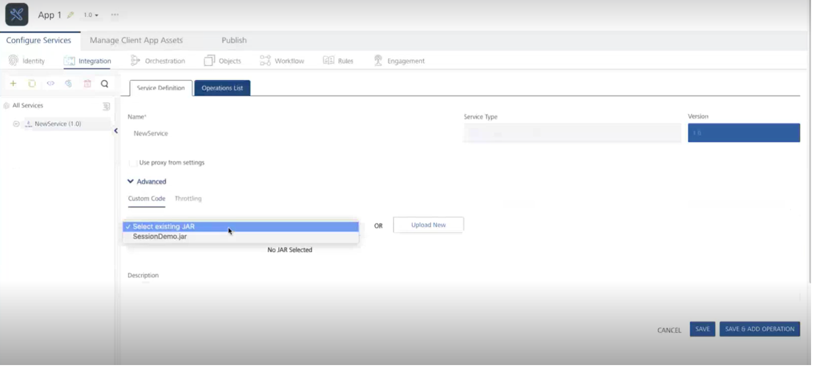Image resolution: width=814 pixels, height=368 pixels.
Task: Click the Description label
Action: (143, 276)
